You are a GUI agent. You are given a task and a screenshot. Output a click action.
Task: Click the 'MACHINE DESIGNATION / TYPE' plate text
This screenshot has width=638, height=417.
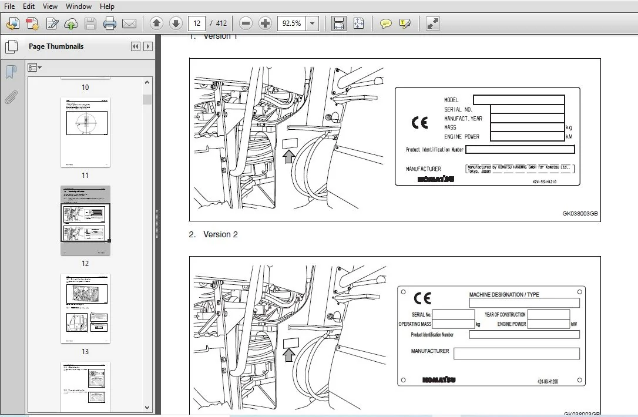[x=504, y=295]
